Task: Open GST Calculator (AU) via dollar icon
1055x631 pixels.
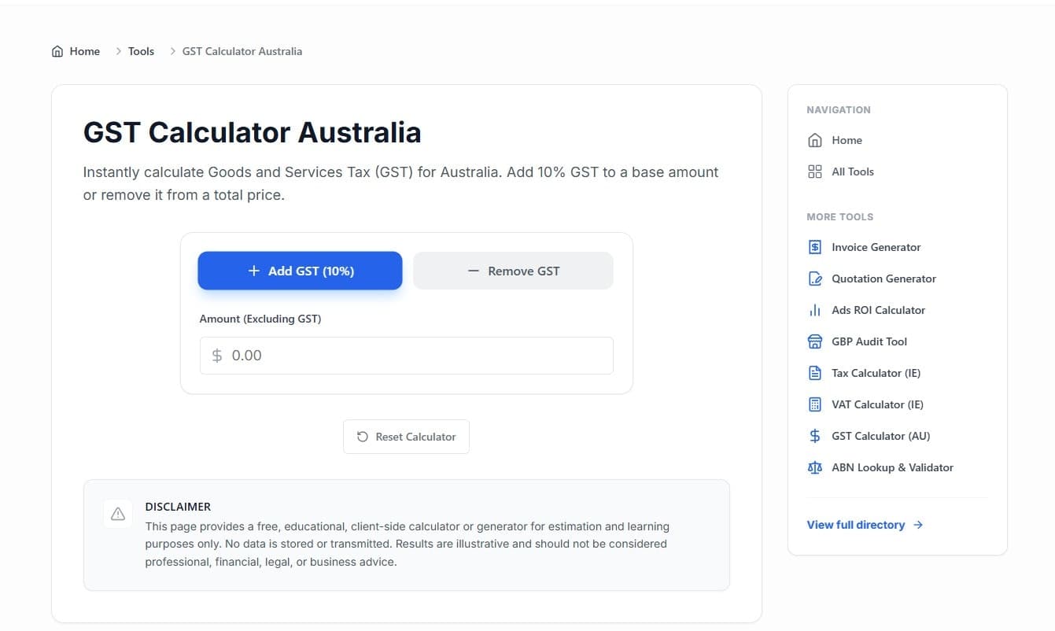Action: click(x=814, y=435)
